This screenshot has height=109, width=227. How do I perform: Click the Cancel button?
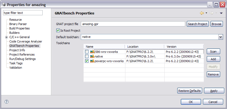[x=213, y=102]
